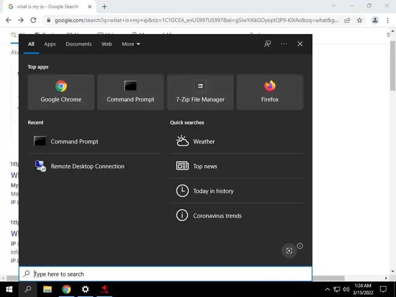Switch to Chrome on the taskbar
The width and height of the screenshot is (396, 297).
(67, 289)
